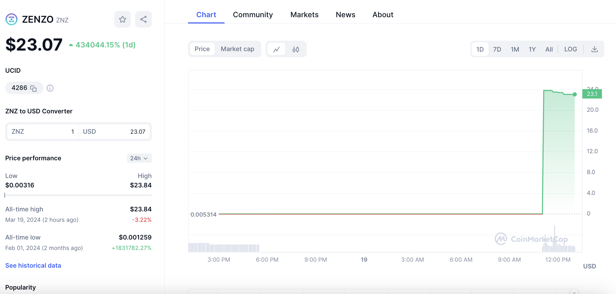Click the UCID info icon
Screen dimensions: 616x294
pyautogui.click(x=50, y=88)
